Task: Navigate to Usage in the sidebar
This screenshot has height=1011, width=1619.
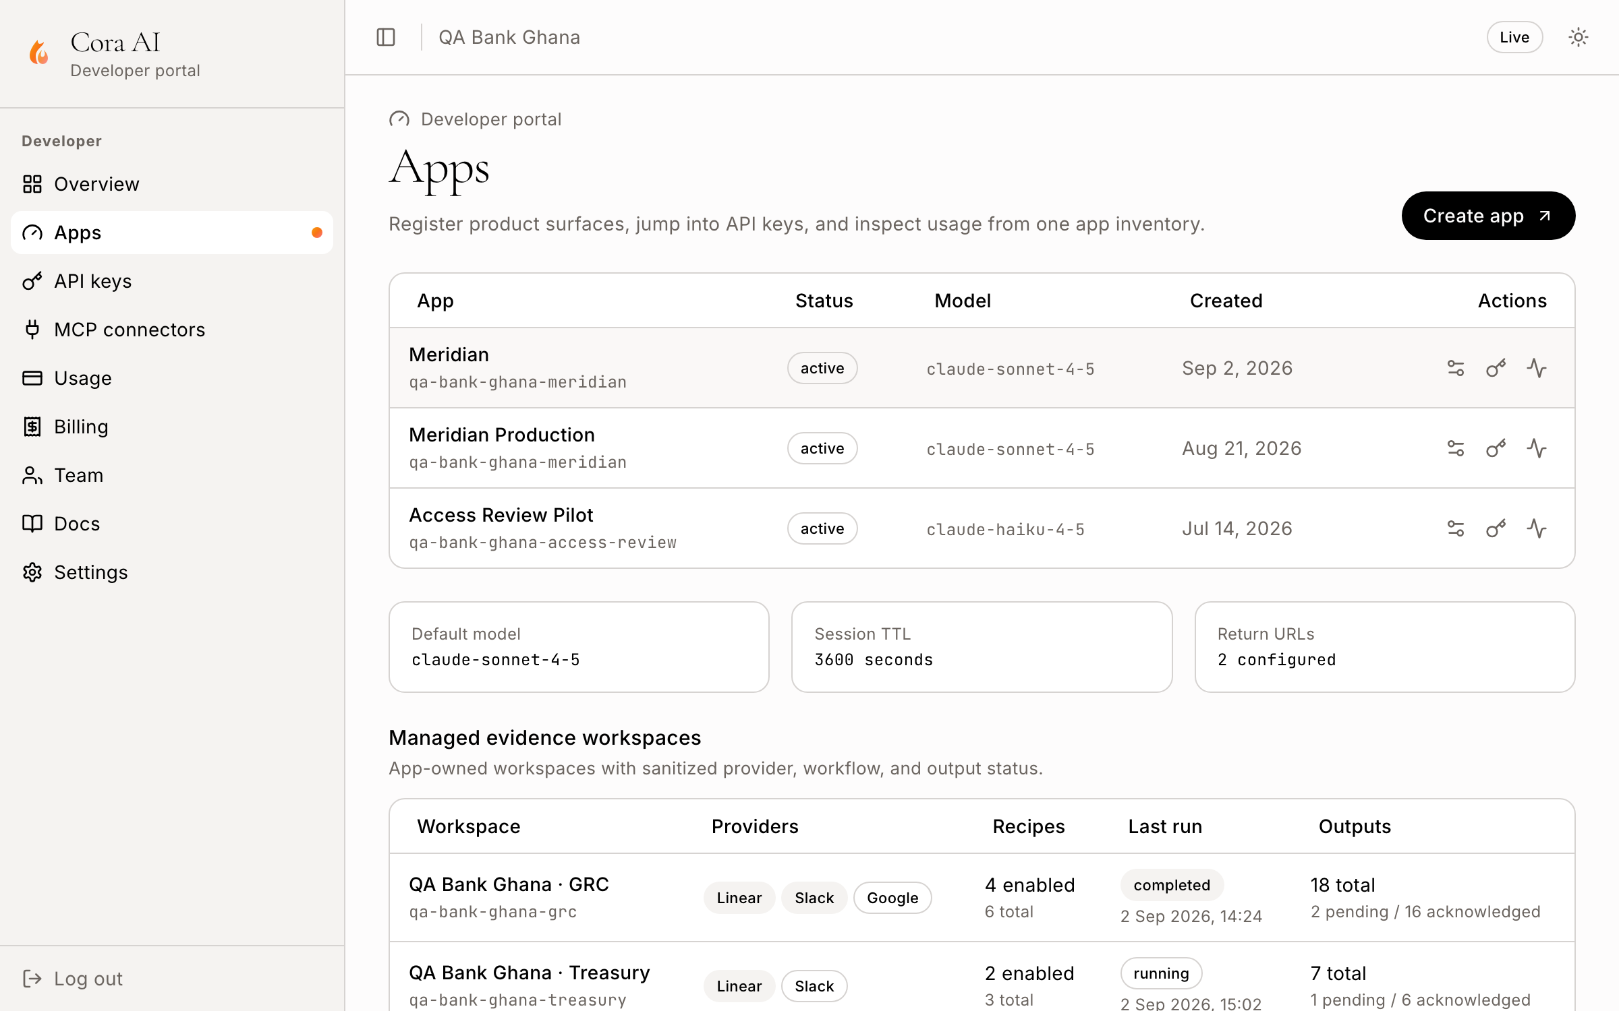Action: coord(172,378)
